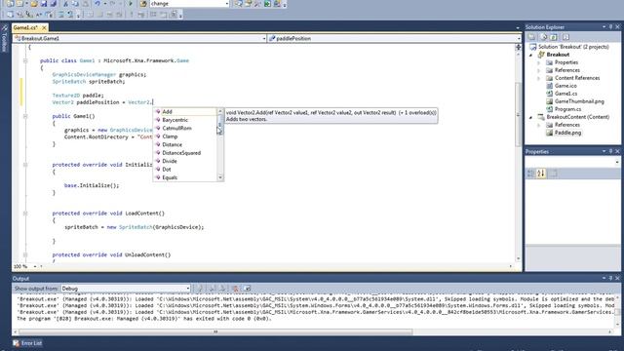
Task: Click the editor vertical scrollbar thumb
Action: click(518, 114)
